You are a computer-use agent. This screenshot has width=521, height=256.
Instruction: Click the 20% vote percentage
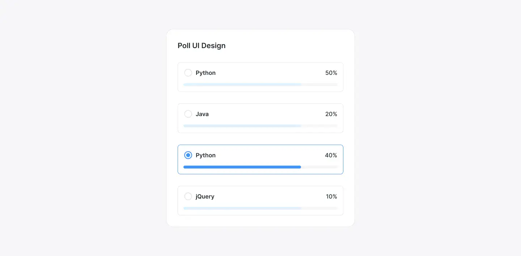[331, 114]
